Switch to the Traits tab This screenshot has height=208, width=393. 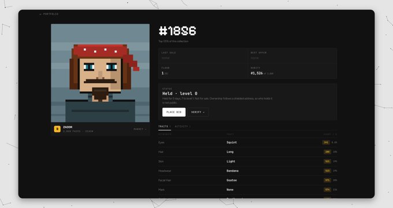click(x=164, y=127)
